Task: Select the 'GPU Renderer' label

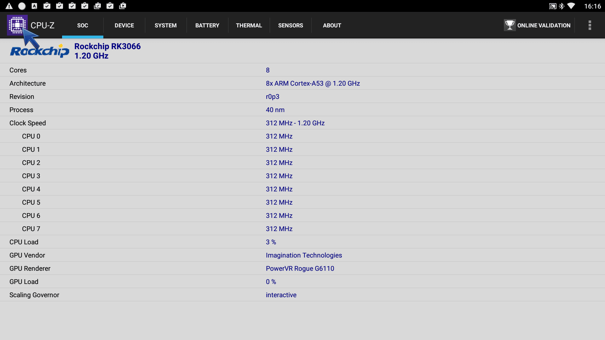Action: [x=30, y=269]
